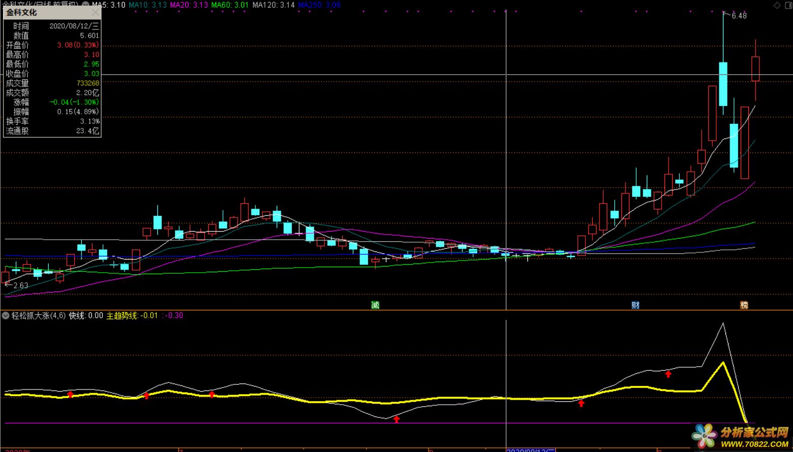Click the tallest cyan candlestick below 6.48
This screenshot has width=793, height=452.
pos(723,84)
